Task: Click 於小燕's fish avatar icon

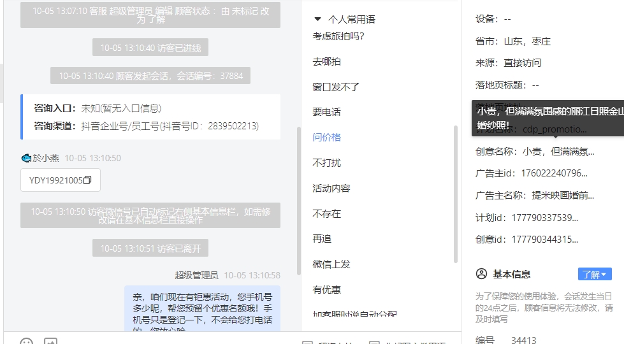Action: click(26, 158)
